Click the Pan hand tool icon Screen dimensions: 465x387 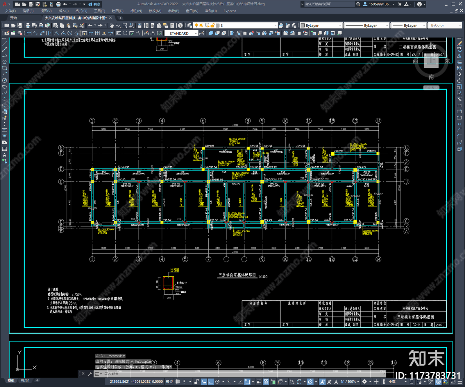pyautogui.click(x=112, y=26)
